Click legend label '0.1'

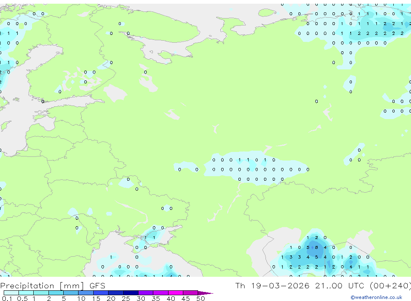click(x=7, y=299)
